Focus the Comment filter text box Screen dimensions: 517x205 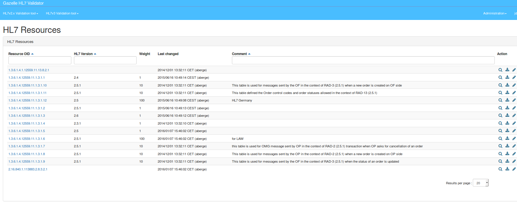363,60
